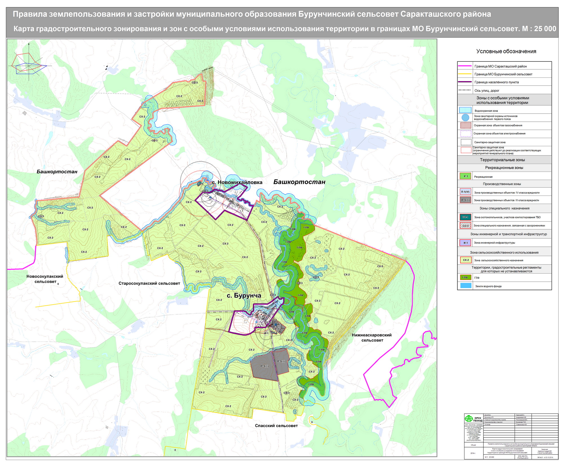Click the 'Зоны специального назначения' legend header
The width and height of the screenshot is (564, 464).
(x=504, y=208)
